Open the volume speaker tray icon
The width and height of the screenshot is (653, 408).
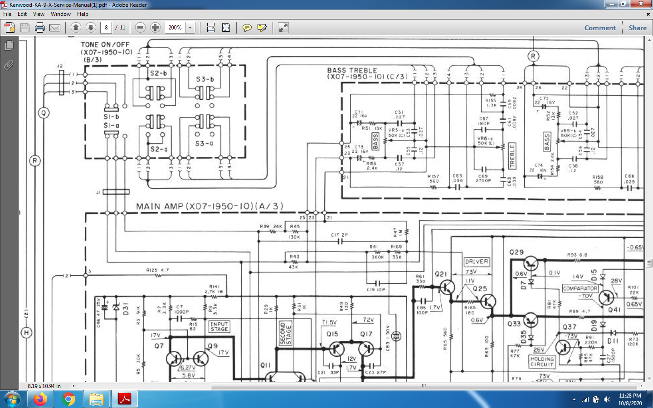[607, 399]
